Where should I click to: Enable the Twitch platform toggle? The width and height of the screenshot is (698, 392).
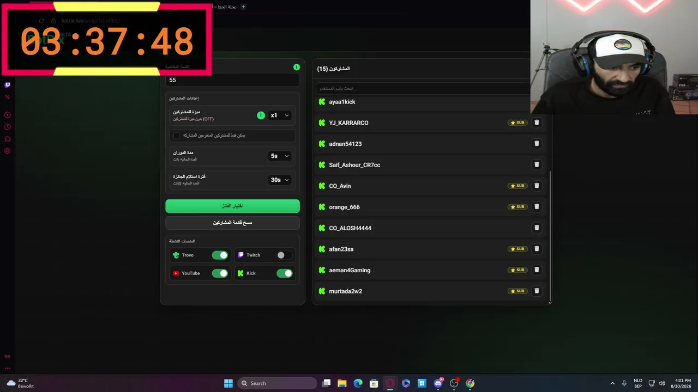click(284, 255)
